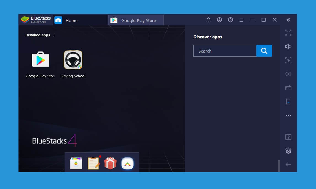The image size is (316, 189).
Task: Click the BlueStacks logo in title bar
Action: coord(25,20)
